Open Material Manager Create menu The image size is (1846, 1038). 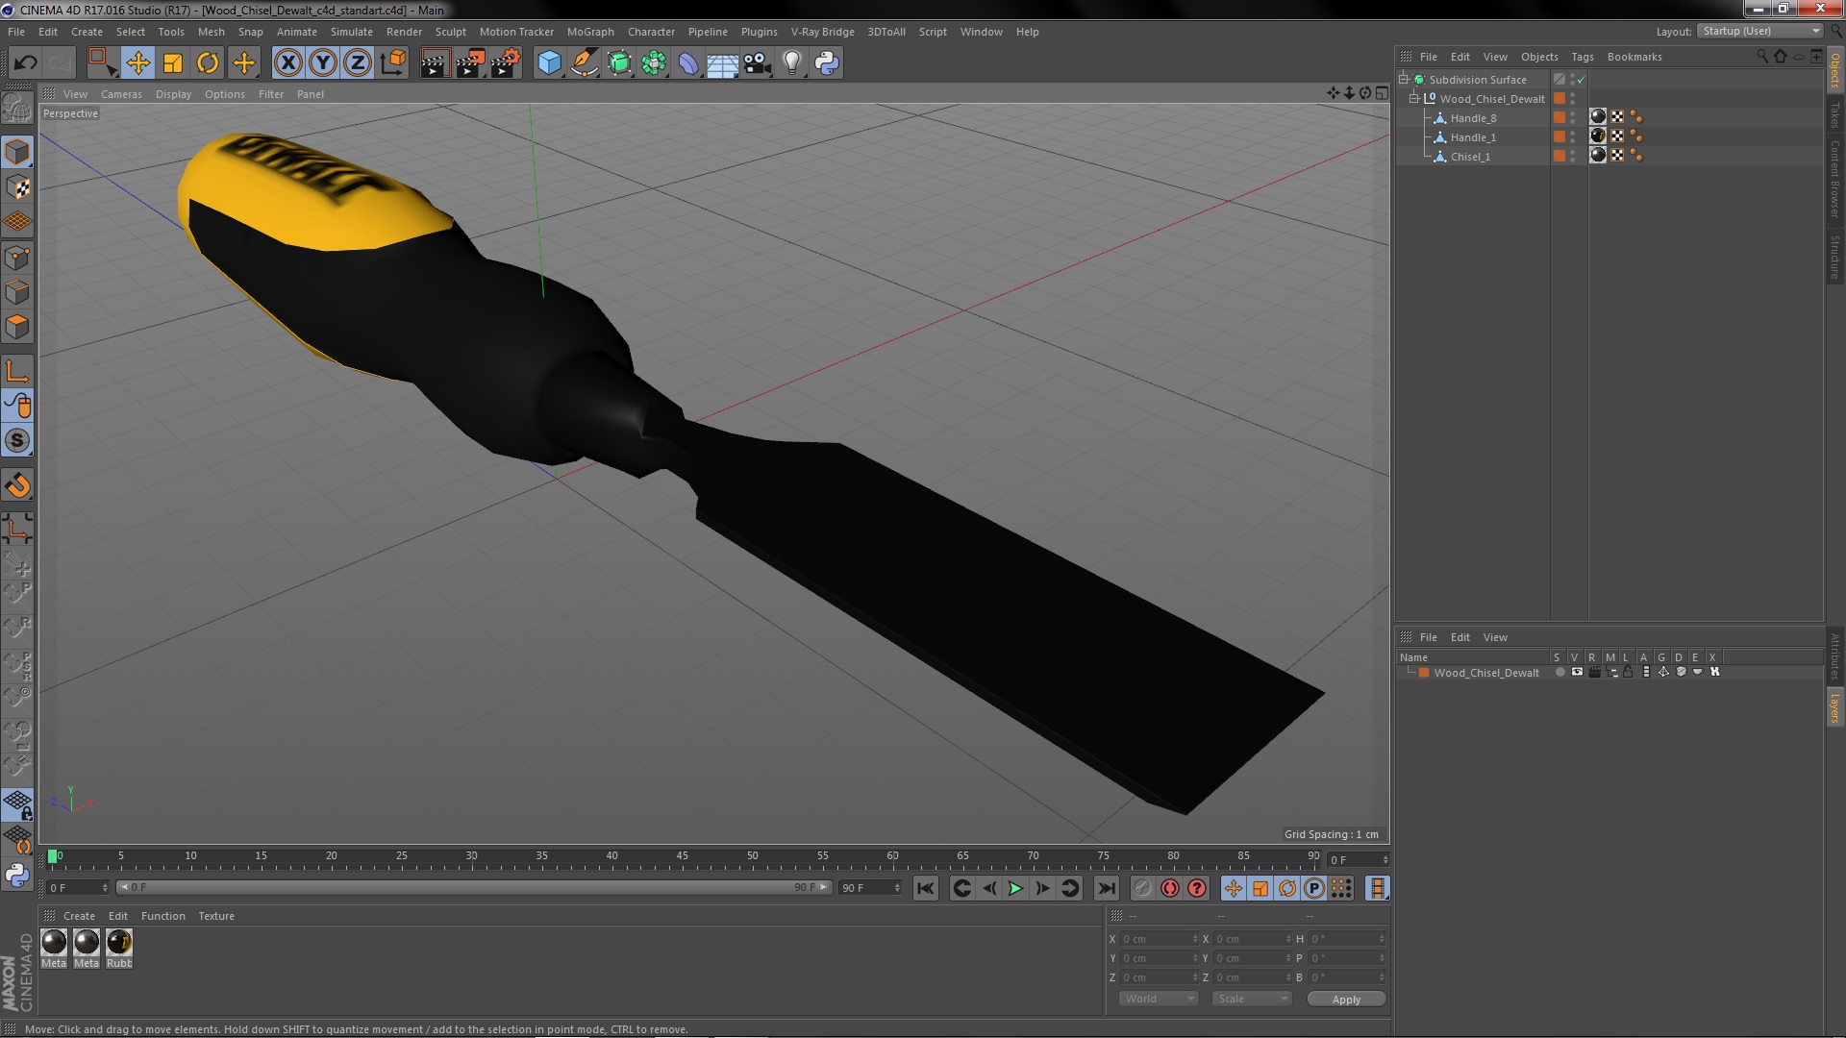[x=79, y=916]
